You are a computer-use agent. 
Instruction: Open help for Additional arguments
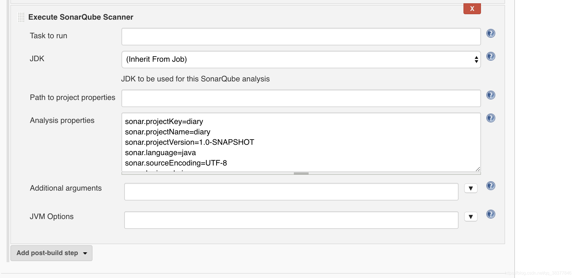[x=491, y=186]
